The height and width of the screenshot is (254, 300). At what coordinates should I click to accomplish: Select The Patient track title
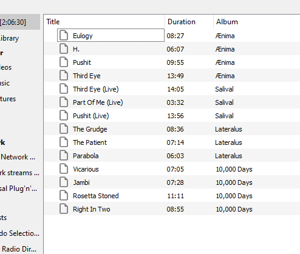coord(90,142)
